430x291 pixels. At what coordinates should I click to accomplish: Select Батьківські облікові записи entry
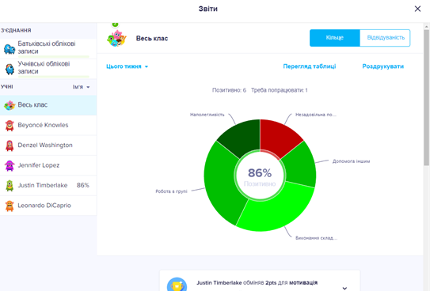pyautogui.click(x=48, y=47)
